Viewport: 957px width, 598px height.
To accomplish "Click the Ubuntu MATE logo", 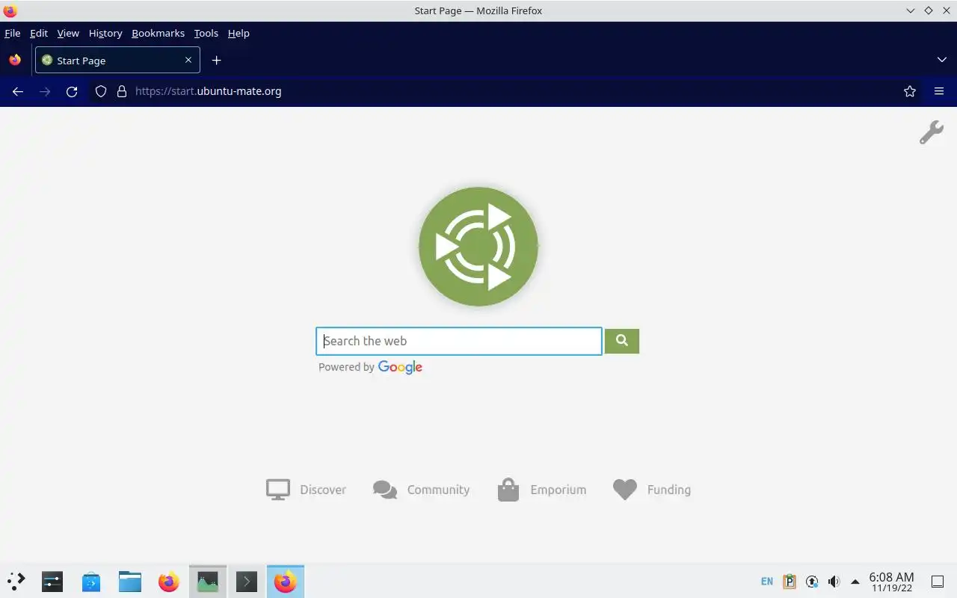I will click(478, 247).
